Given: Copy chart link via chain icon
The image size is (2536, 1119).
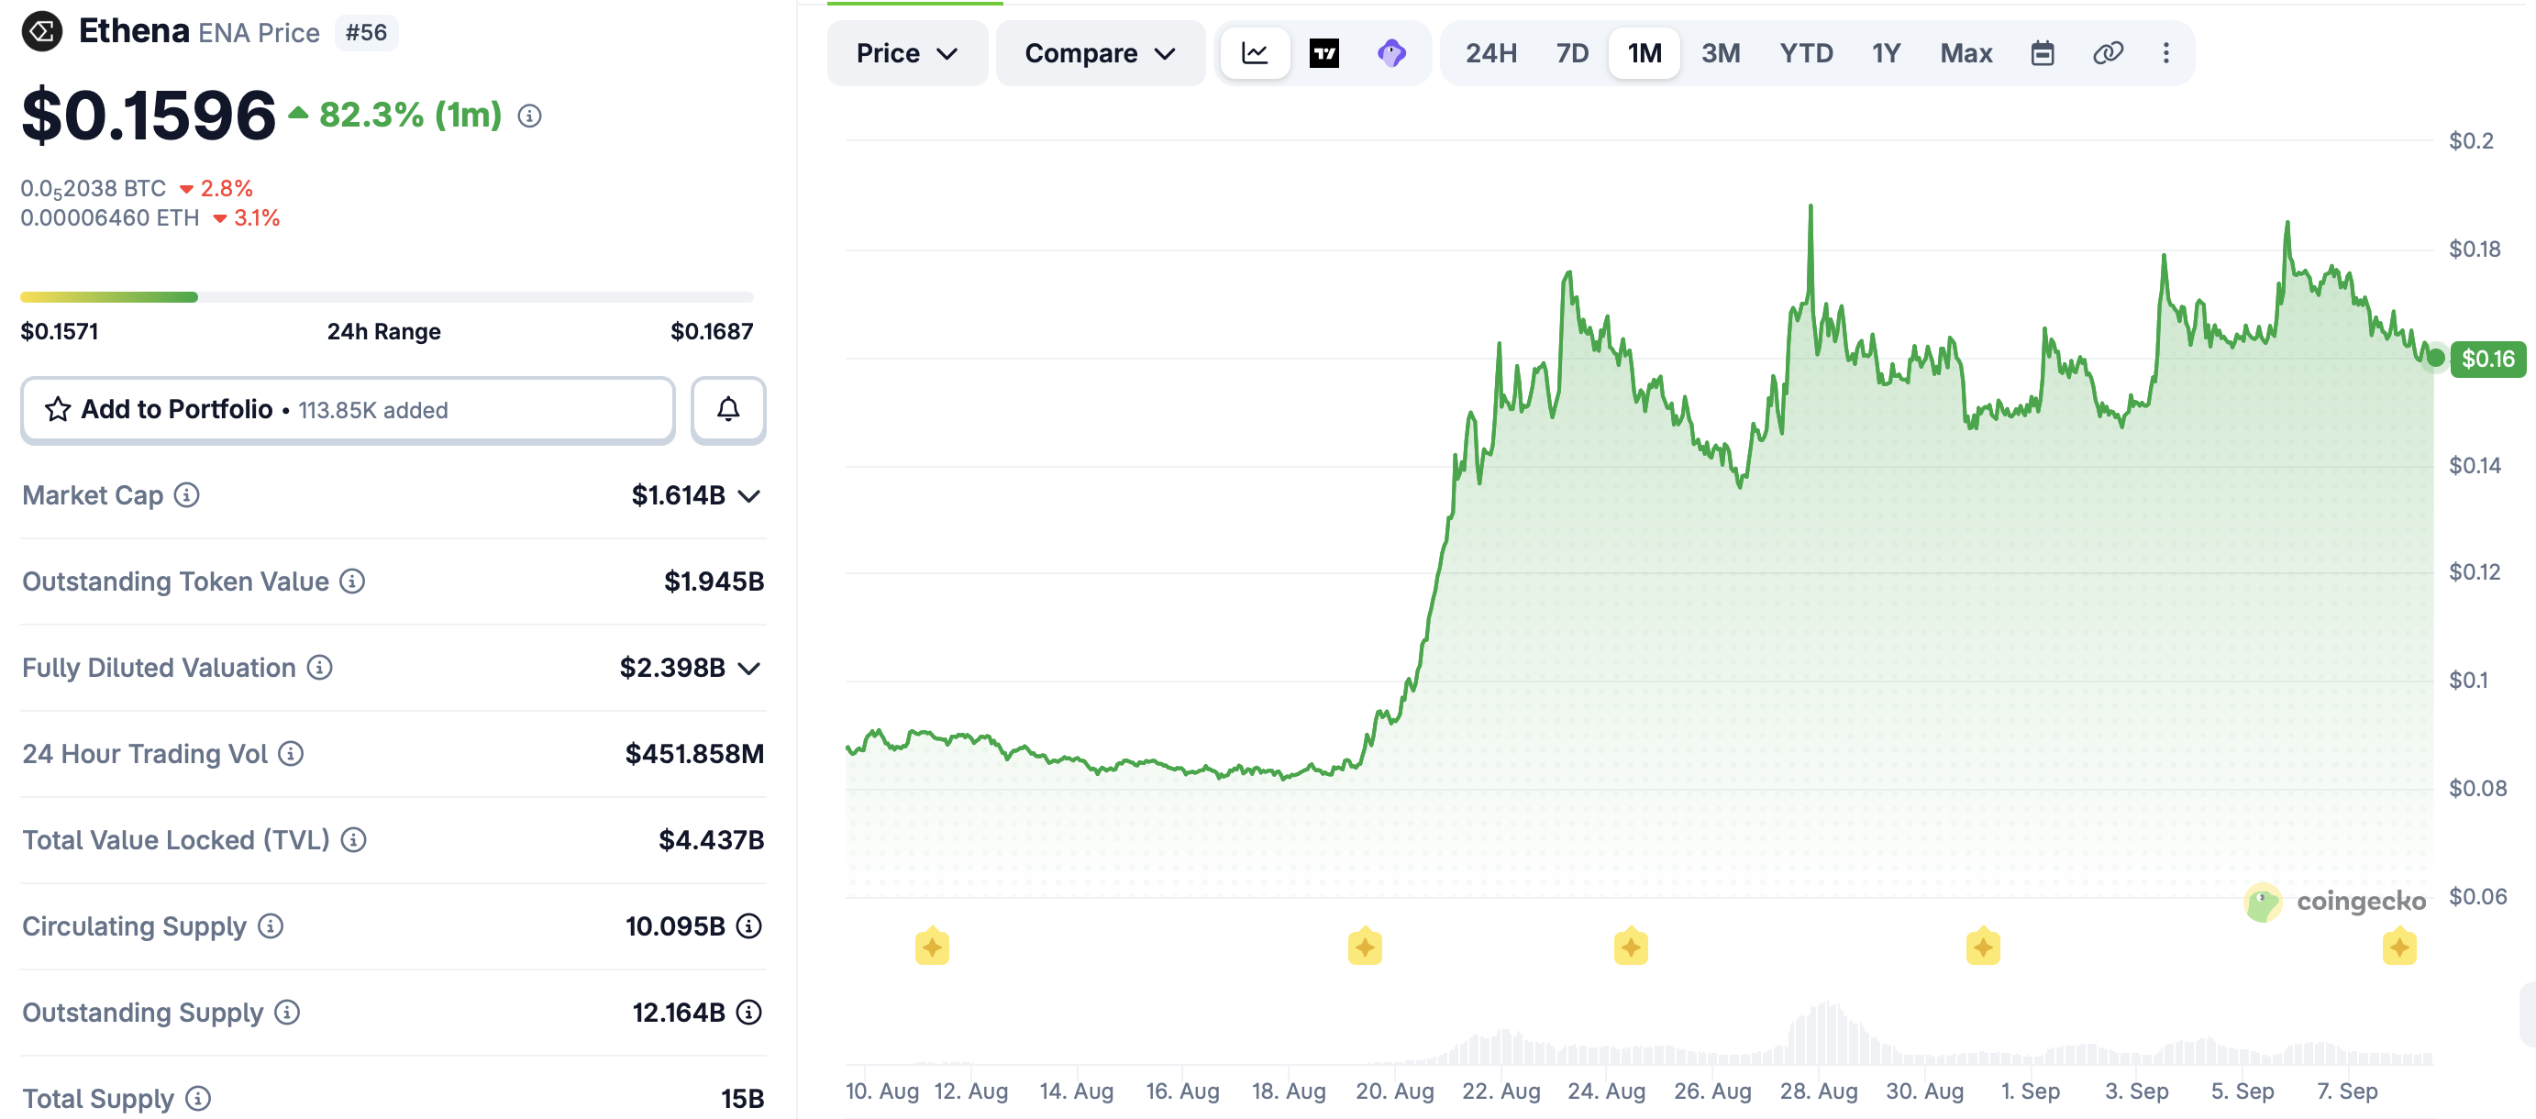Looking at the screenshot, I should [x=2108, y=53].
